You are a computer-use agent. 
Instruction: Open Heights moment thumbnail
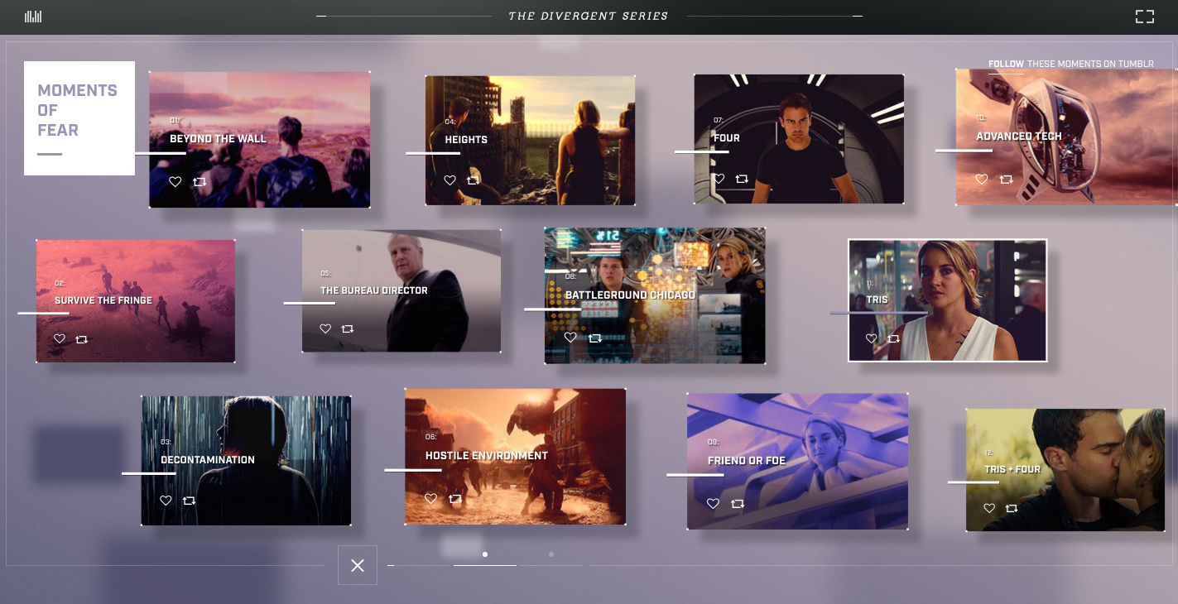click(x=530, y=141)
